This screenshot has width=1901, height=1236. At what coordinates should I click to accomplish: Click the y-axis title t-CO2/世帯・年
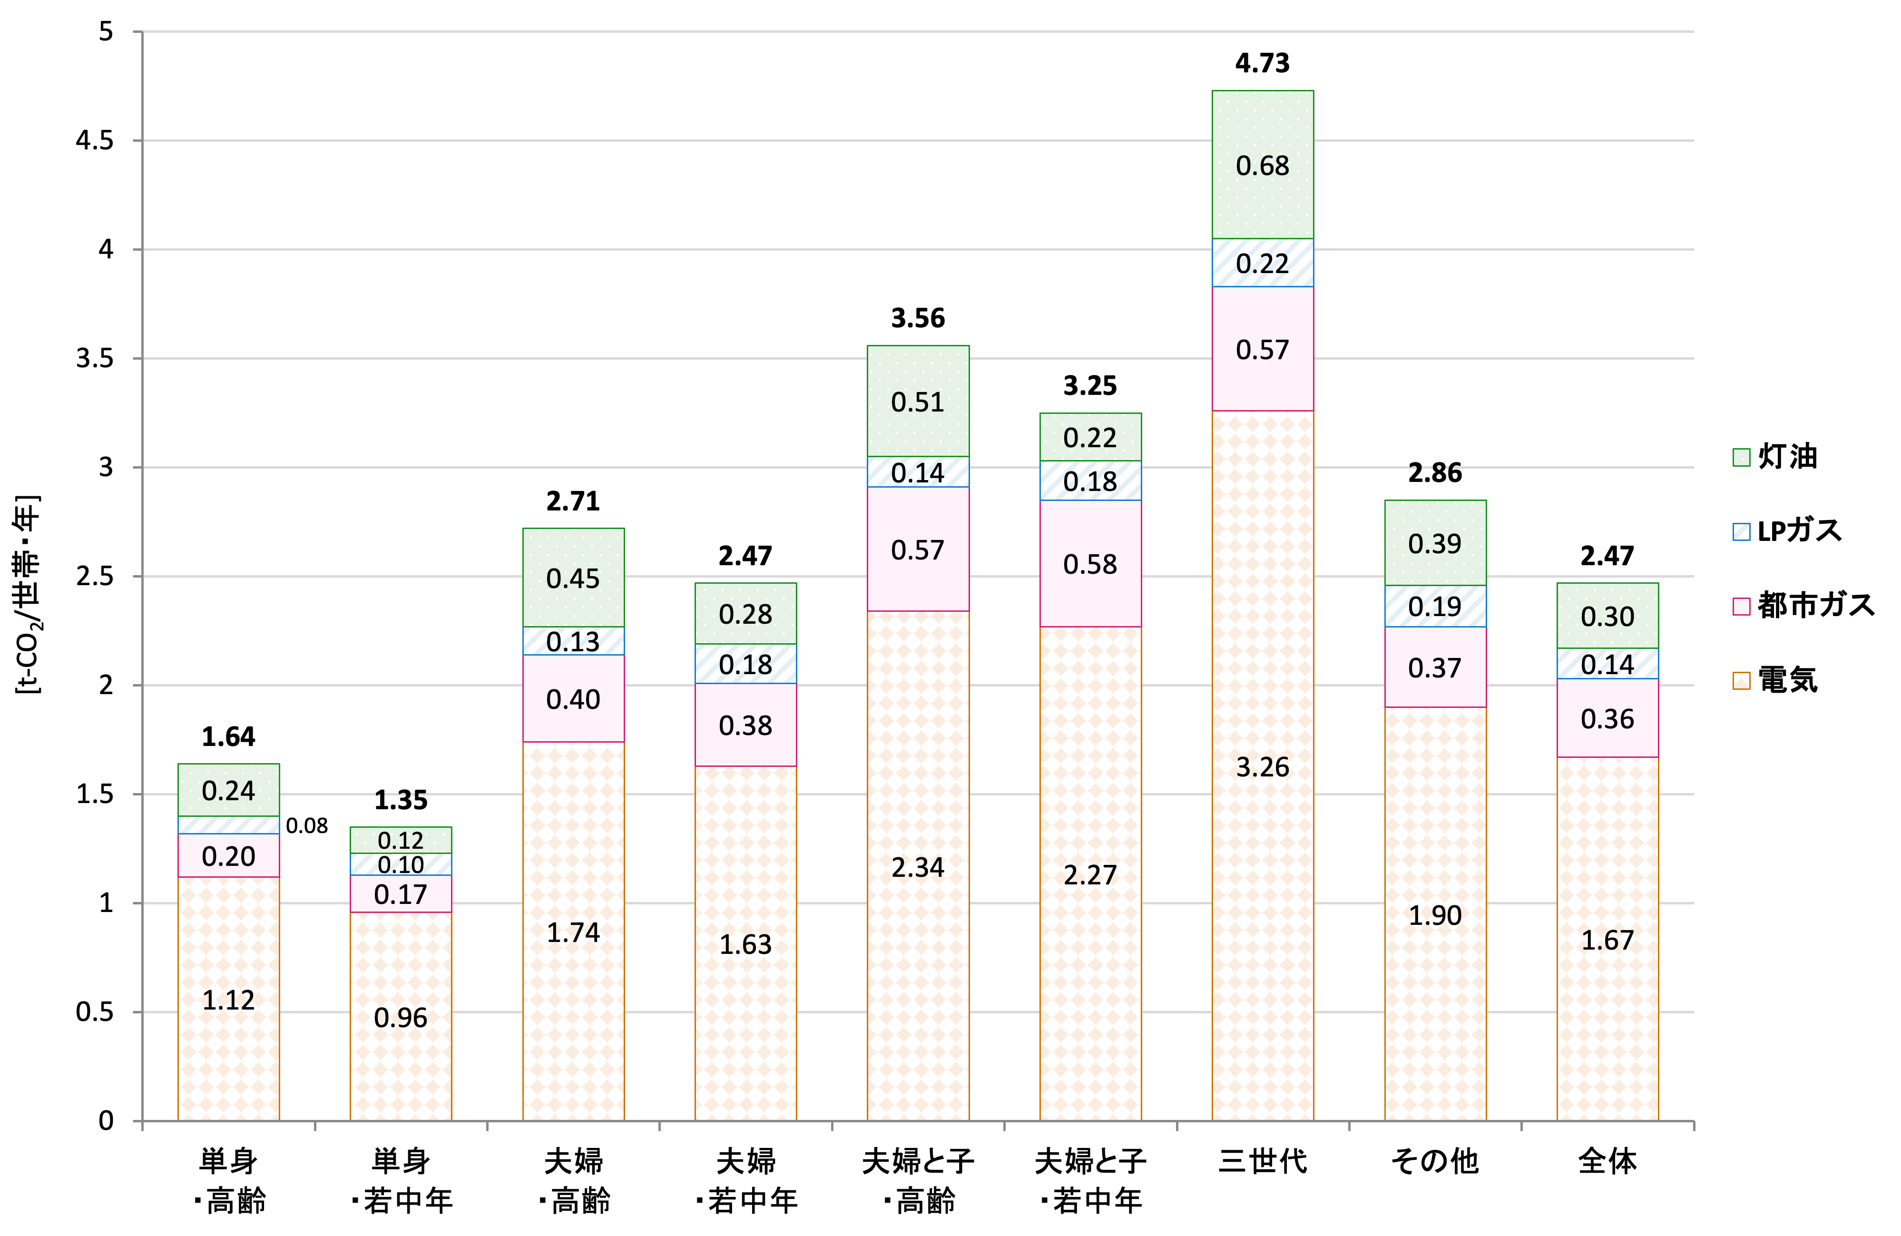pos(28,594)
